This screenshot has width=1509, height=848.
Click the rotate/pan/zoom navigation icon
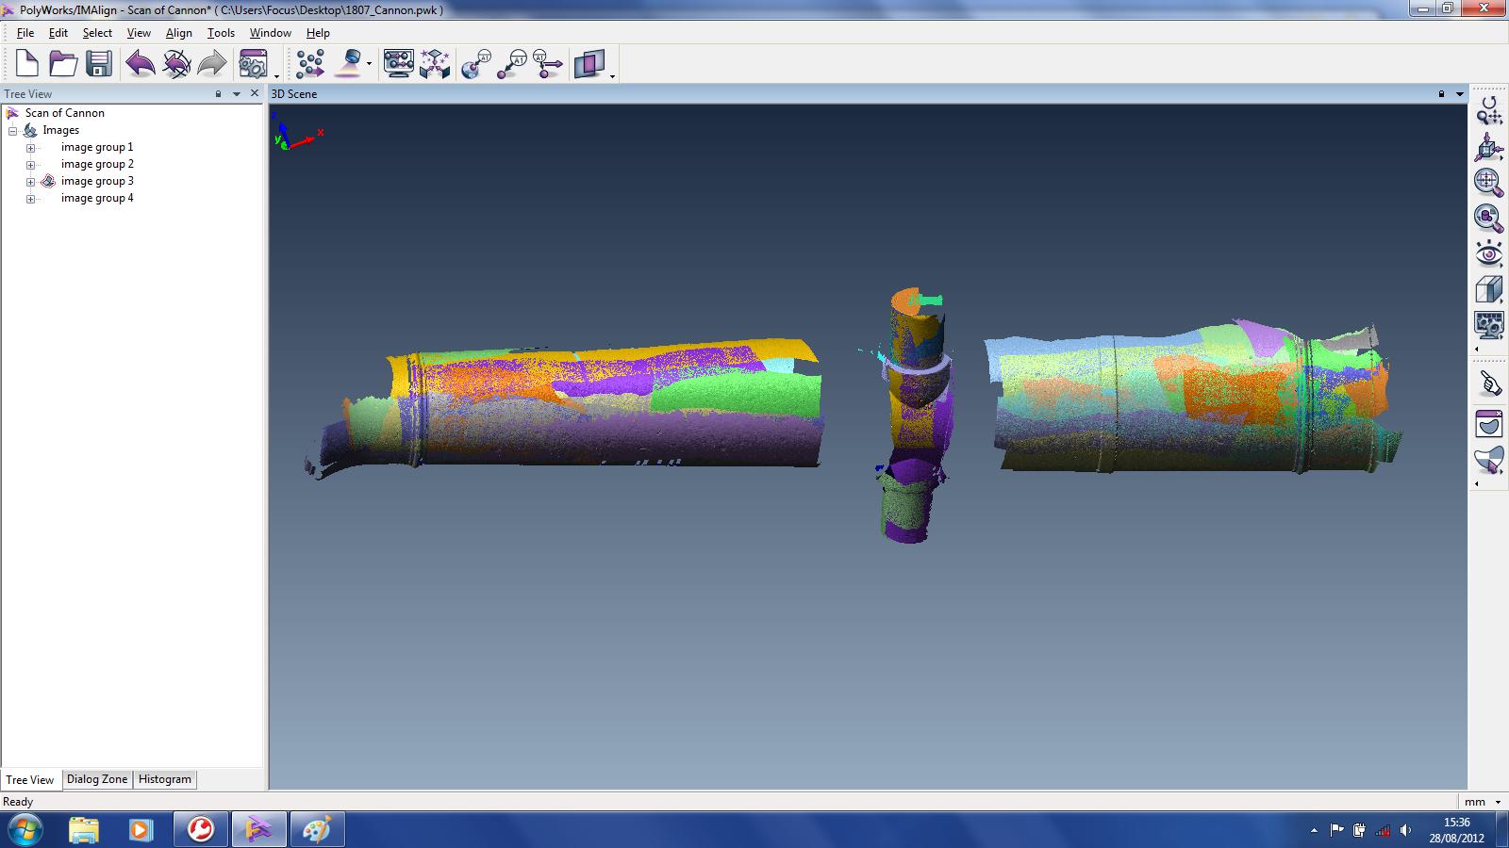tap(1489, 111)
